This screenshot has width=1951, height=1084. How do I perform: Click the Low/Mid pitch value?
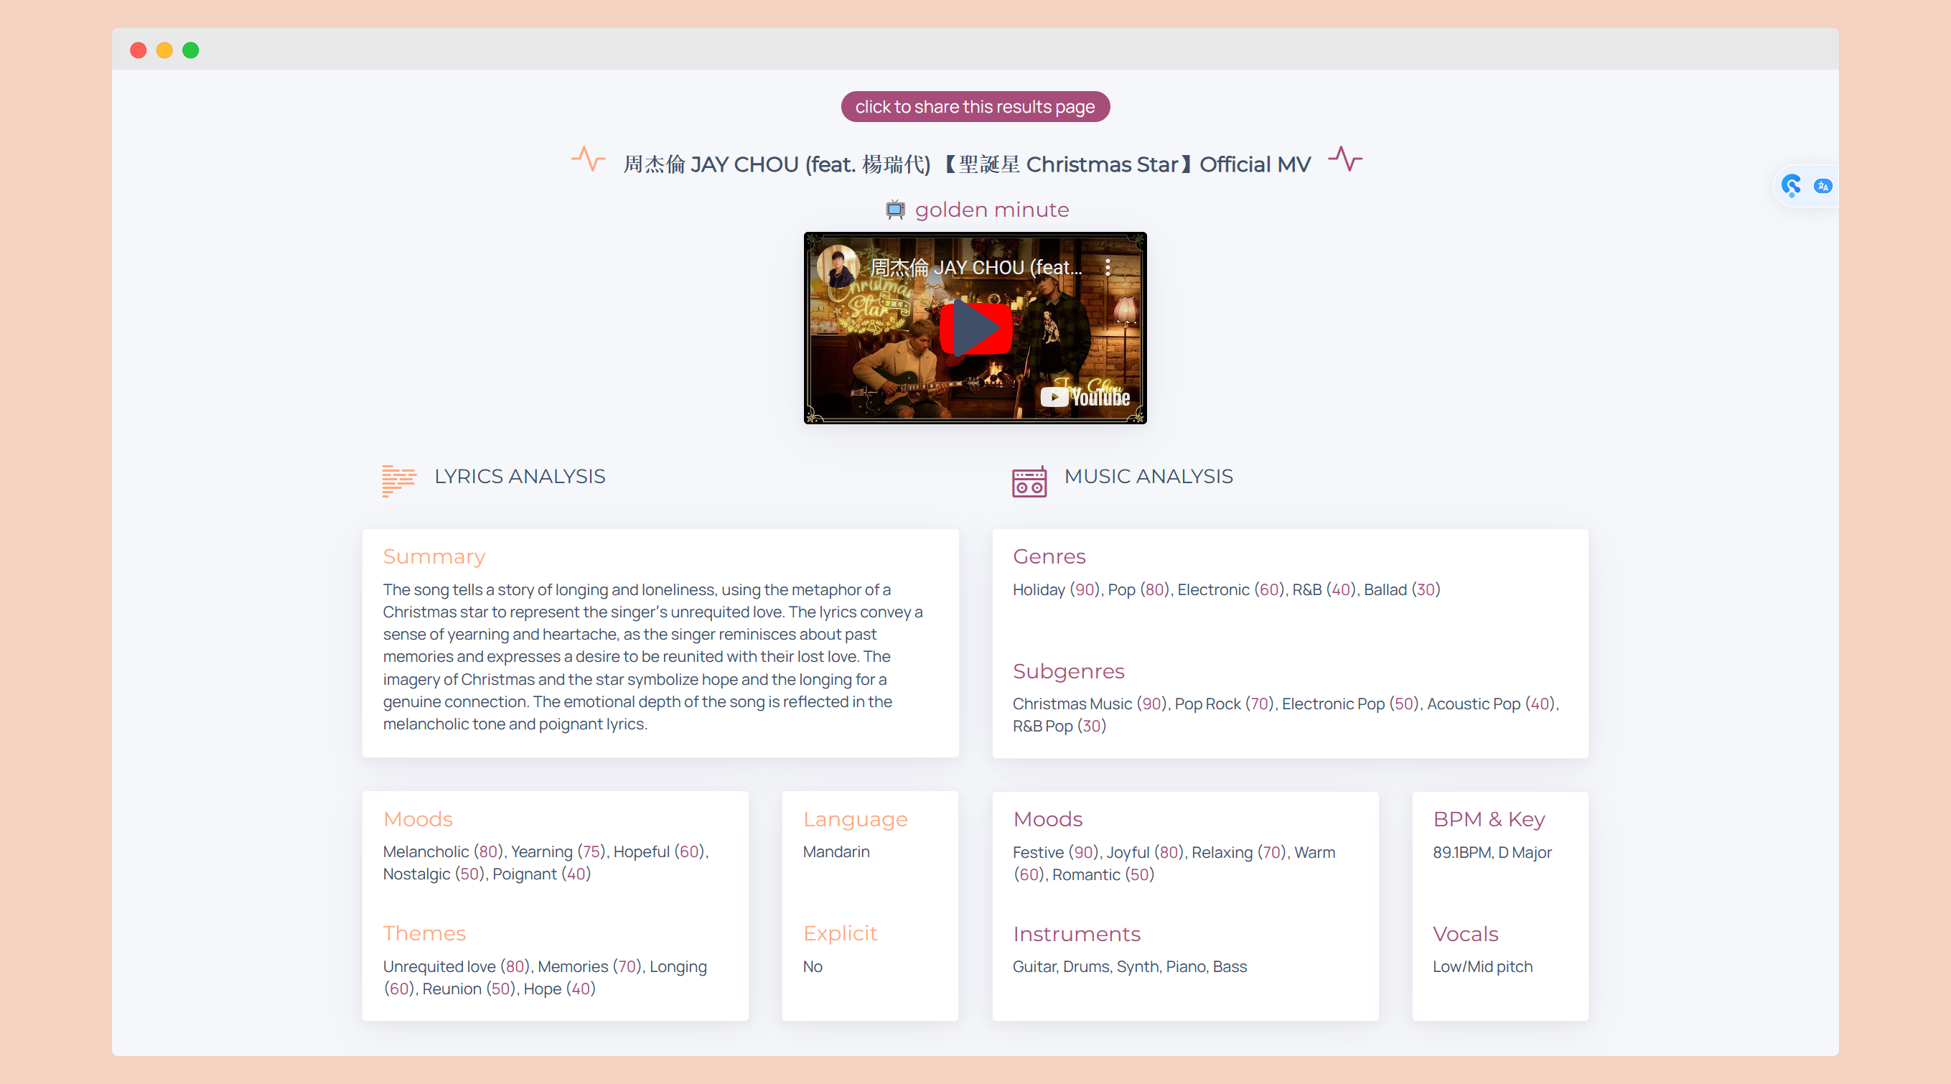coord(1482,966)
